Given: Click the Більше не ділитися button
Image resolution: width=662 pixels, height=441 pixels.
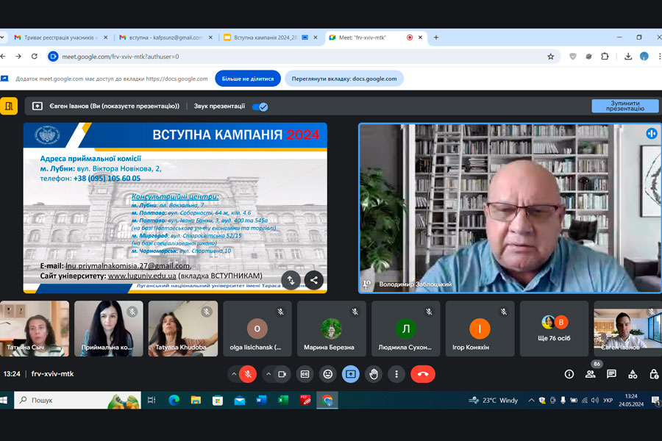Looking at the screenshot, I should point(248,79).
